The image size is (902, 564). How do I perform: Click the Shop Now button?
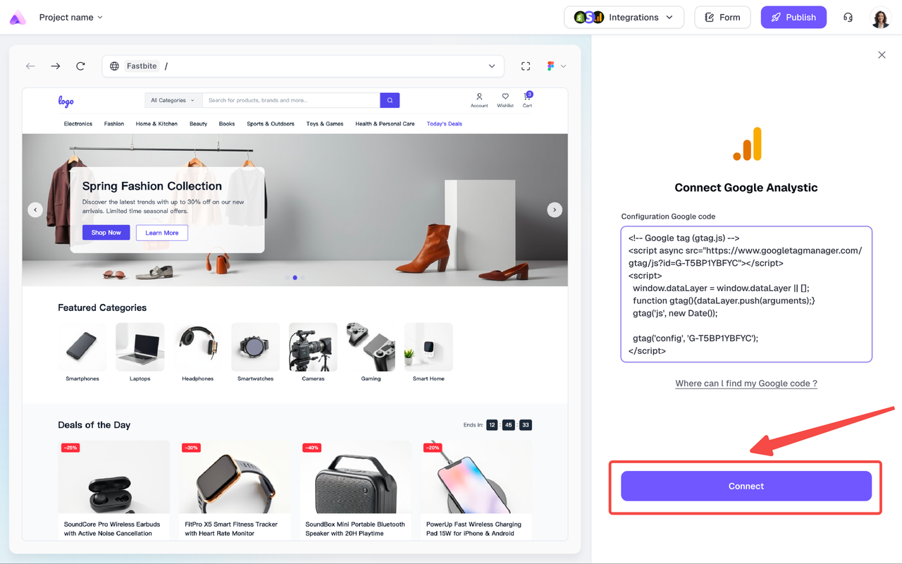click(x=106, y=233)
